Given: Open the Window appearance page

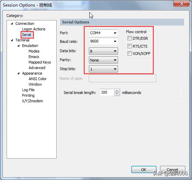Looking at the screenshot, I should [35, 84].
